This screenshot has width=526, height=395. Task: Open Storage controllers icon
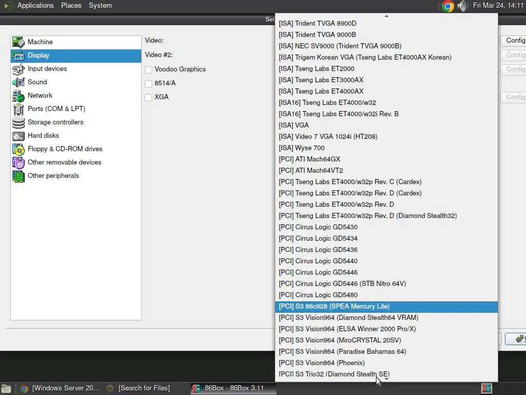(18, 122)
